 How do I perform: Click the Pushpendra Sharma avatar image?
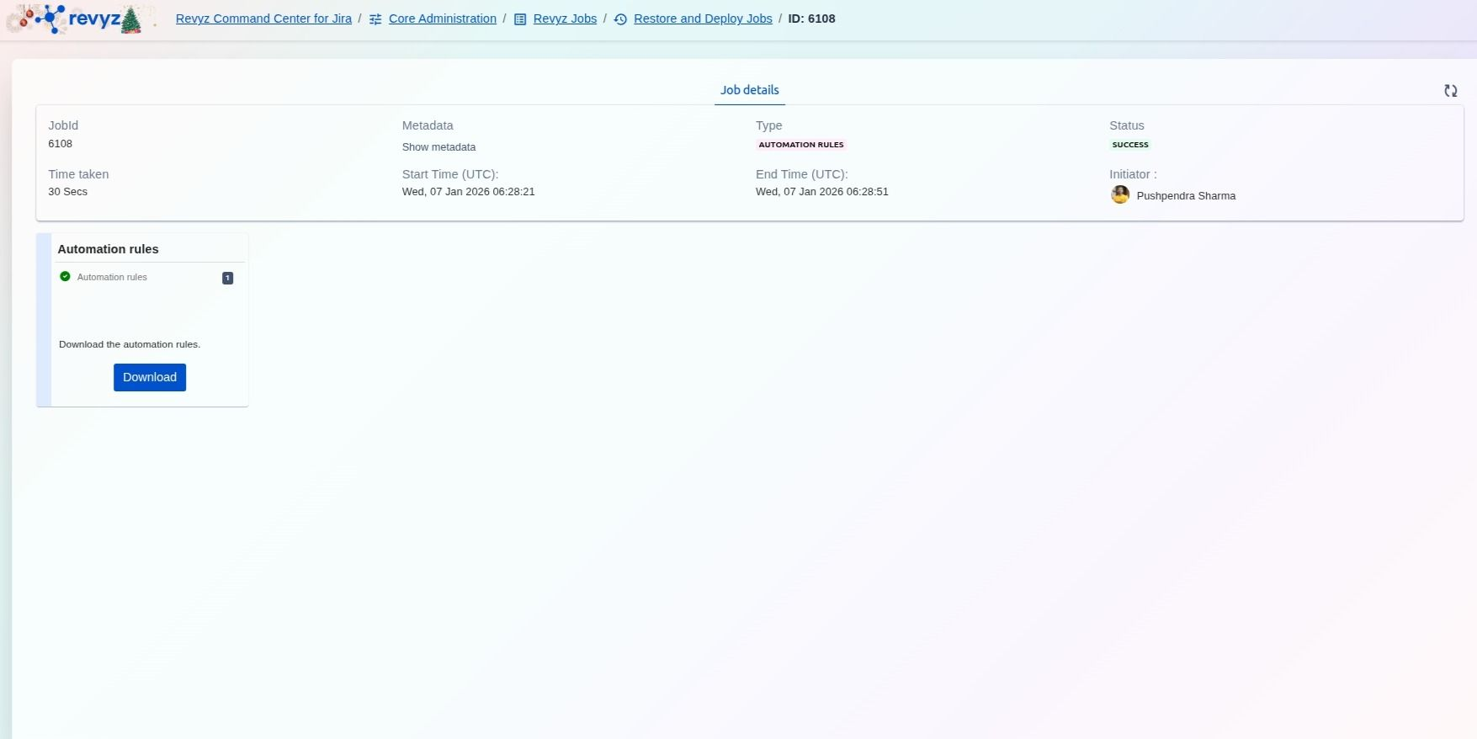(1119, 195)
